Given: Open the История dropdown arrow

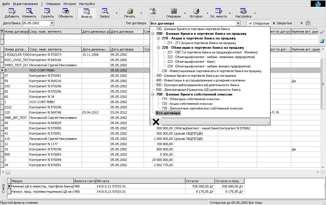Looking at the screenshot, I should coord(207,13).
